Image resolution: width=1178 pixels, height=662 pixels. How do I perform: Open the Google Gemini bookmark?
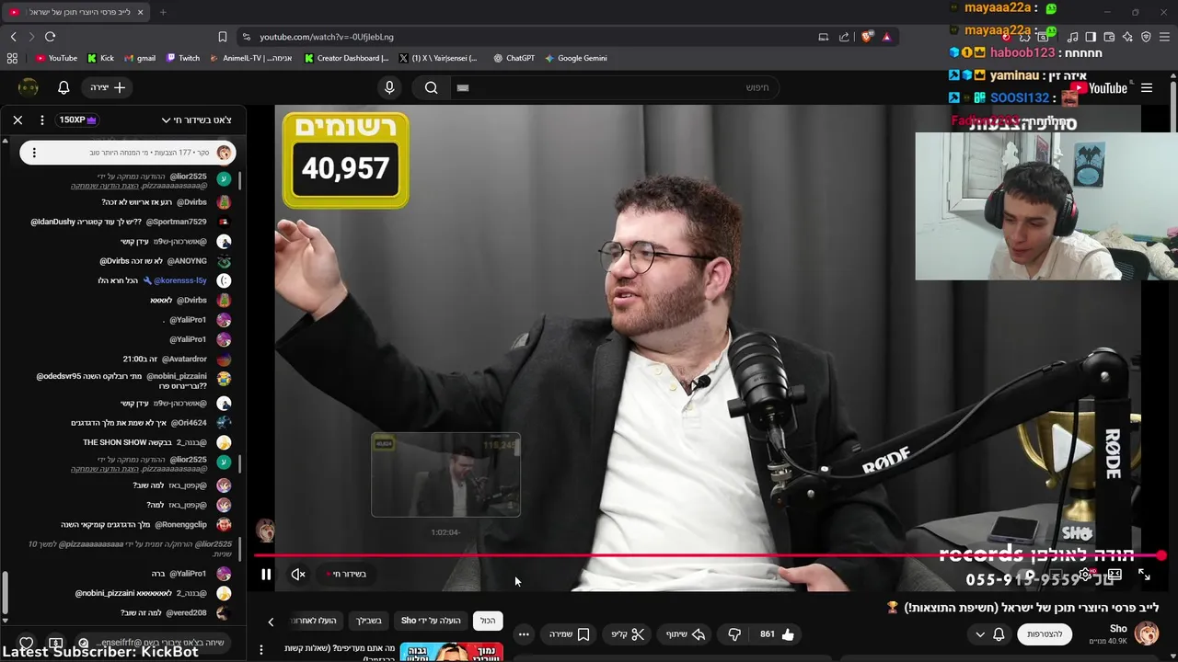coord(575,58)
